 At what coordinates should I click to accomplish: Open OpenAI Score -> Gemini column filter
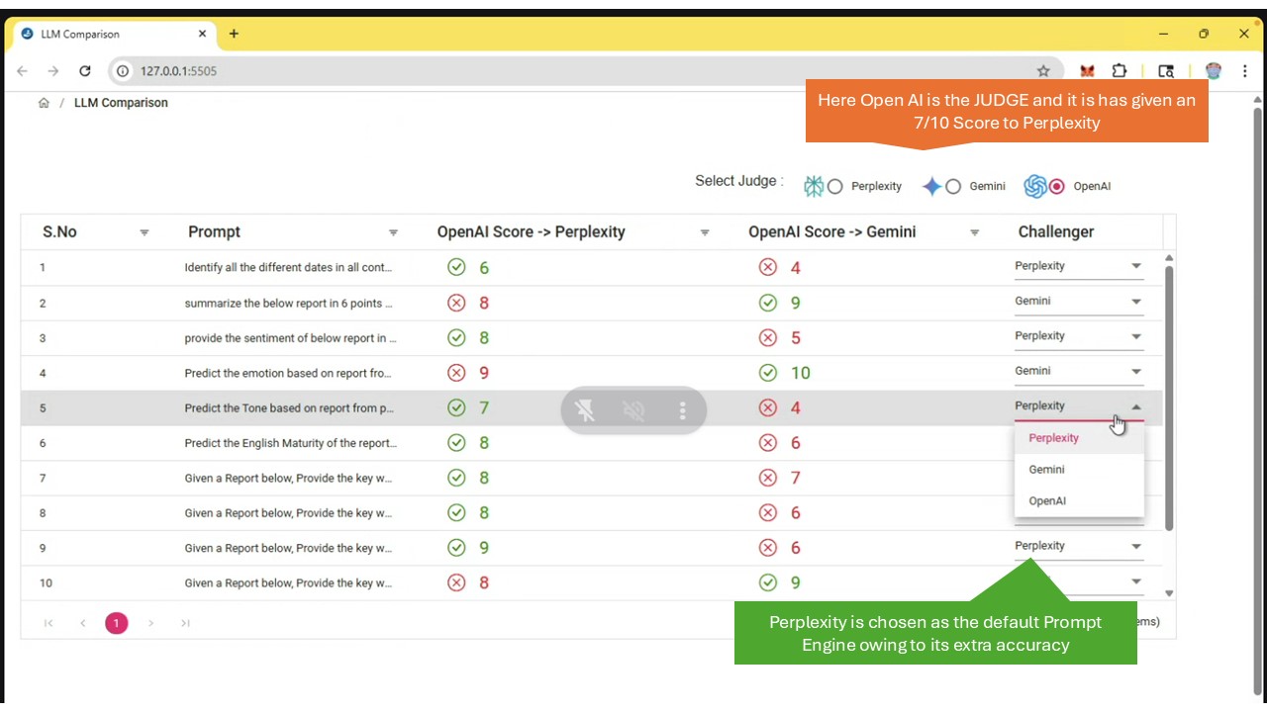click(x=974, y=232)
